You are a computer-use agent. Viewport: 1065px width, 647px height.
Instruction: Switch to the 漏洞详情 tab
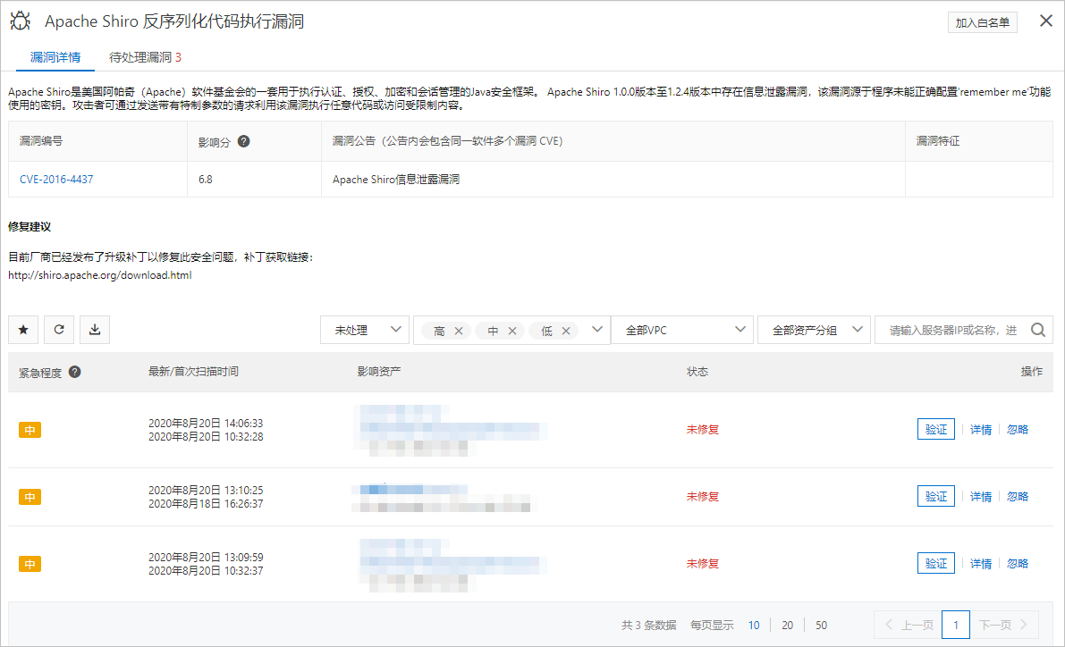55,58
